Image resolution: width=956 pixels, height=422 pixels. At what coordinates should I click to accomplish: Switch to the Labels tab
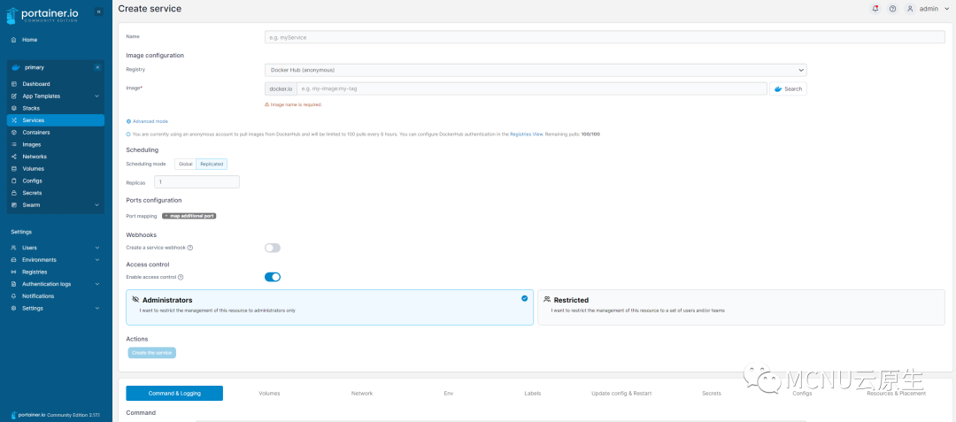pos(533,394)
